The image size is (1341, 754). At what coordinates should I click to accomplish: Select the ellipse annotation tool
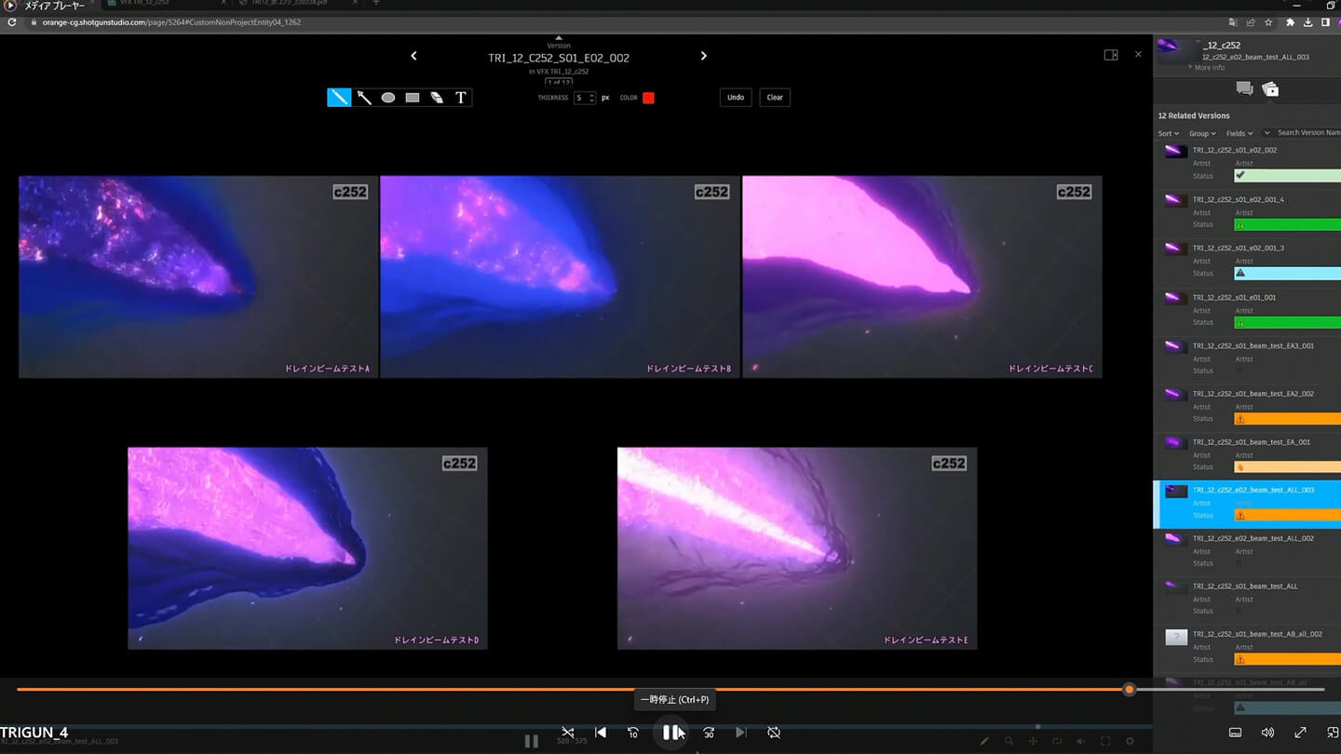(x=388, y=97)
